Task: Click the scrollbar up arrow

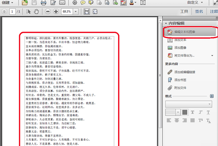Action: coord(160,20)
